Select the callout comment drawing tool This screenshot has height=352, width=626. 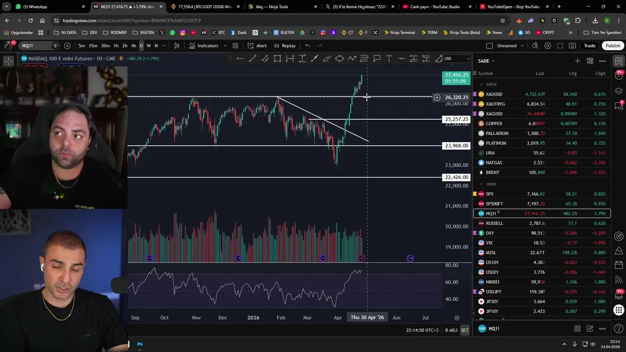377,59
